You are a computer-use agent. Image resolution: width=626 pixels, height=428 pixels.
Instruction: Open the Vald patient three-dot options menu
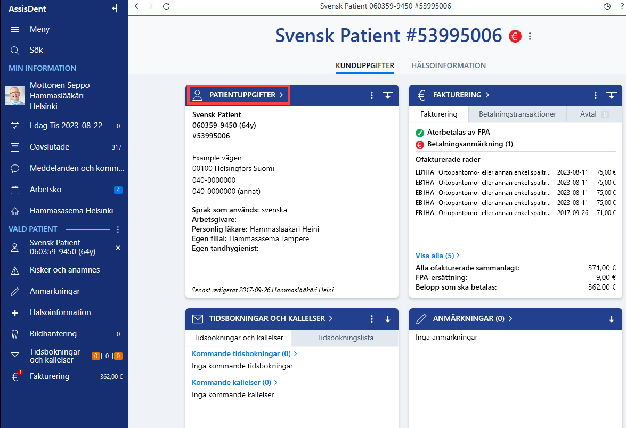118,229
